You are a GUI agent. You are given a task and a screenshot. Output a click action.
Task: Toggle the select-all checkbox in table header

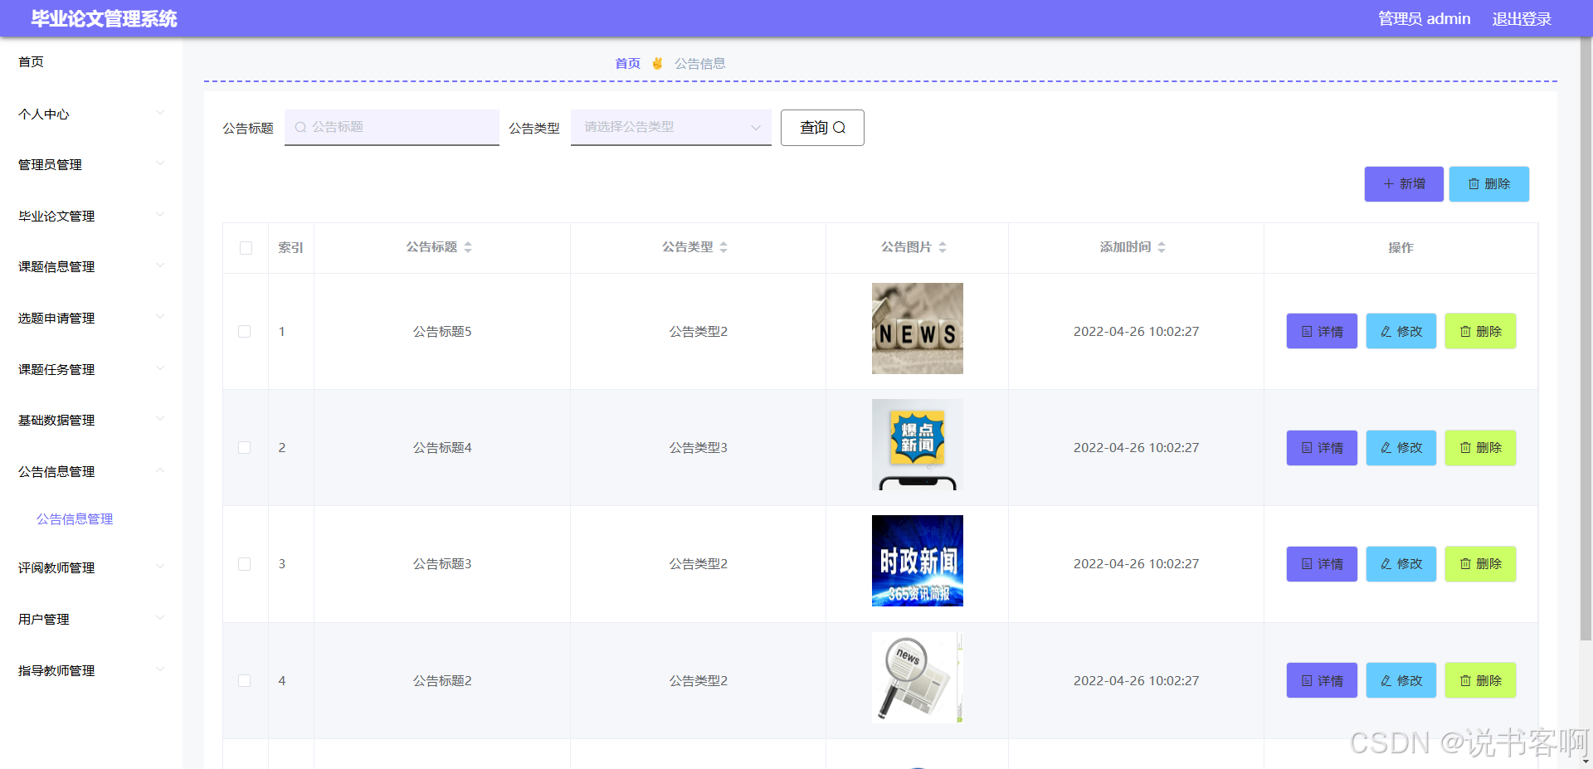point(246,248)
